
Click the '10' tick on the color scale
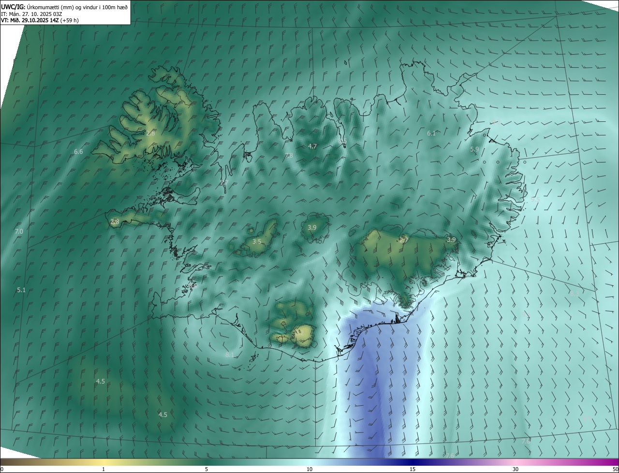tap(309, 469)
